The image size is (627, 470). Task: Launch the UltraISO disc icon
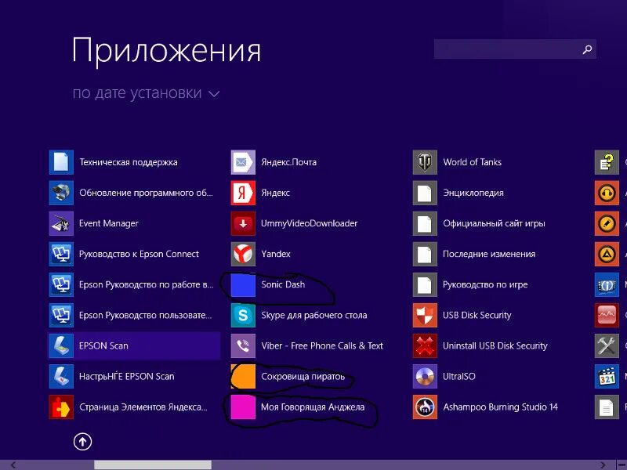[x=425, y=377]
